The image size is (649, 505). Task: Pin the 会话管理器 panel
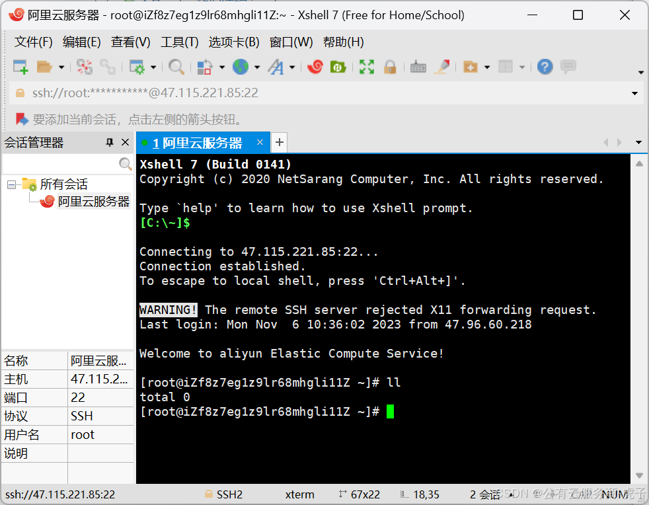coord(109,142)
